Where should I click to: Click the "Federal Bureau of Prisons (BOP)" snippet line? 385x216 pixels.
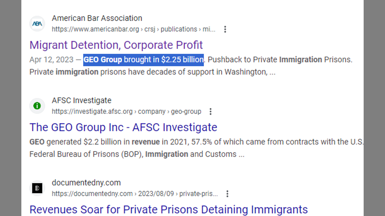point(86,154)
